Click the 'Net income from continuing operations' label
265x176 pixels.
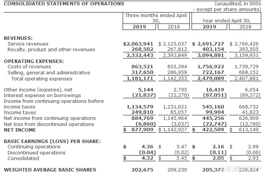(x=50, y=118)
